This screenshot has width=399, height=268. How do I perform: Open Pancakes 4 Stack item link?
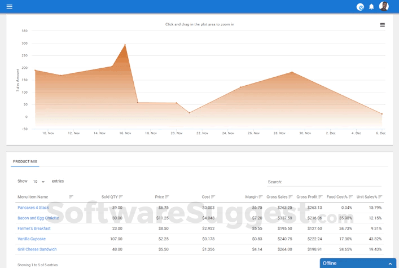33,208
